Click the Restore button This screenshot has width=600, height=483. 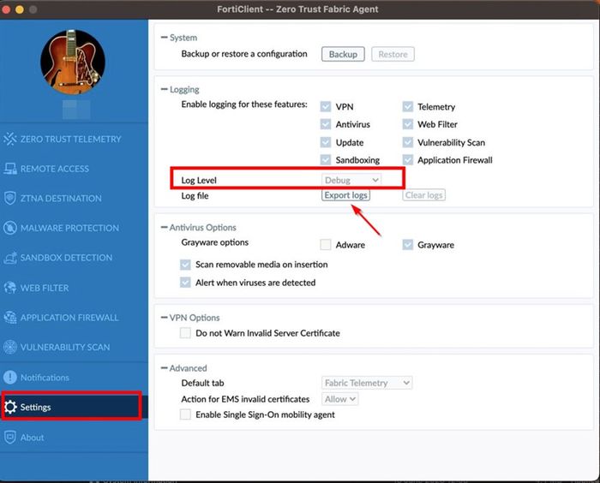point(393,54)
